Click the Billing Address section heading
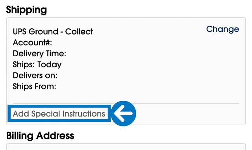 coord(40,136)
